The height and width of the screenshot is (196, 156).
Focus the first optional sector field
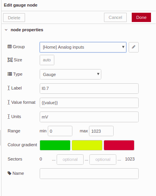click(70, 159)
